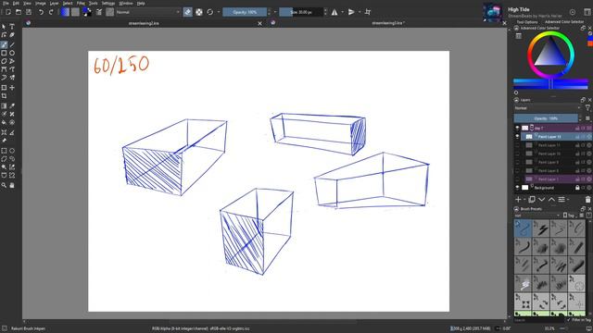Viewport: 593px width, 333px height.
Task: Select the Pan hand tool
Action: [12, 185]
